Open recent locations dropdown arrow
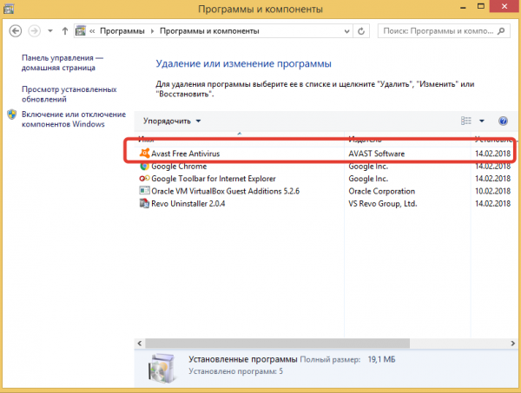This screenshot has height=393, width=521. coord(50,31)
